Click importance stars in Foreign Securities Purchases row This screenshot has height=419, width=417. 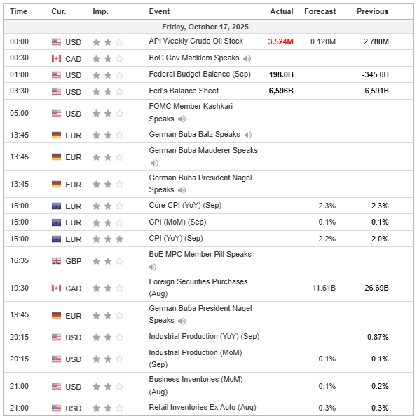(108, 288)
